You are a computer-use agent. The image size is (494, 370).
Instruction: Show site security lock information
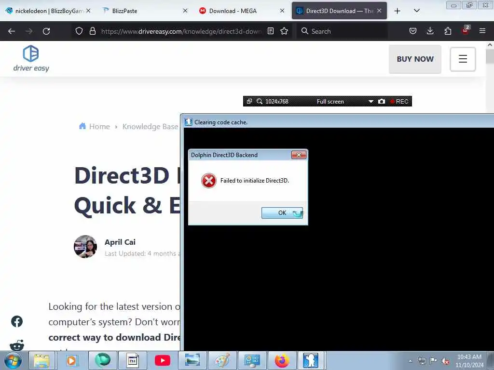click(92, 31)
